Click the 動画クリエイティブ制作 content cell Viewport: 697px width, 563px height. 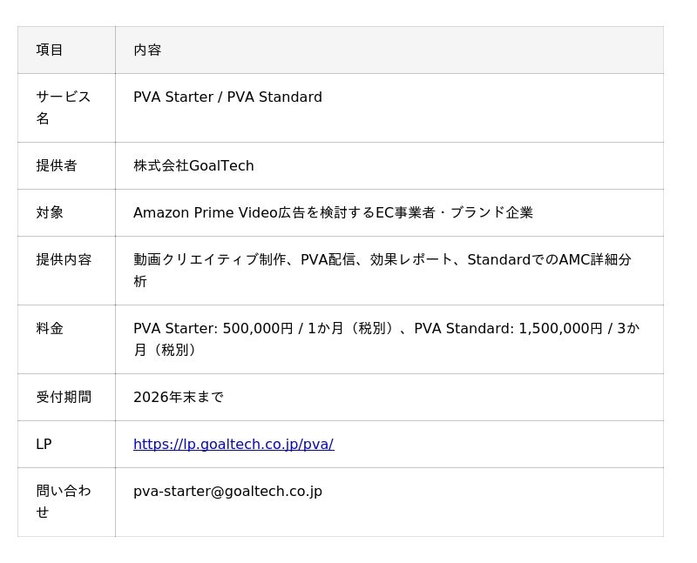[389, 271]
